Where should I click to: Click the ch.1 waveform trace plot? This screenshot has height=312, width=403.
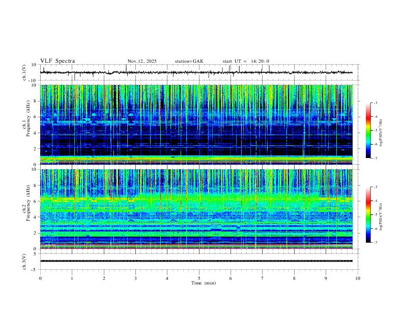coord(196,72)
